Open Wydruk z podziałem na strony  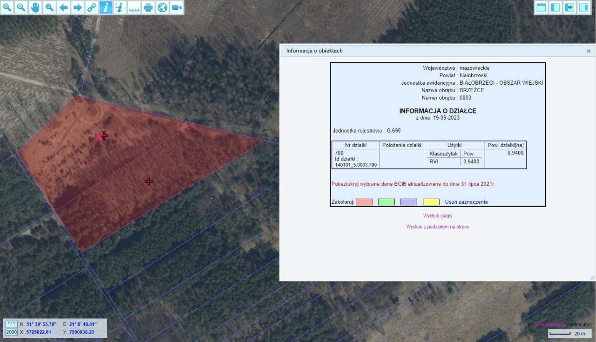click(438, 227)
